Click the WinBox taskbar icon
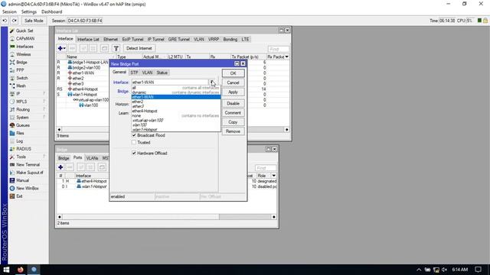This screenshot has width=490, height=275. point(34,270)
